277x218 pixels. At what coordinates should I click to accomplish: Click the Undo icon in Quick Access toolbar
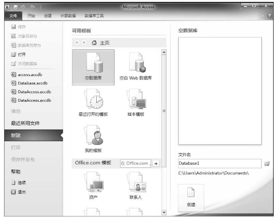point(23,7)
